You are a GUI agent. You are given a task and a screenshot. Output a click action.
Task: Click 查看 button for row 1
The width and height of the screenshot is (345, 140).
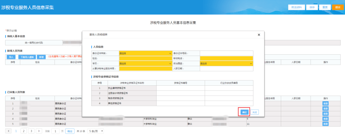pos(325,103)
